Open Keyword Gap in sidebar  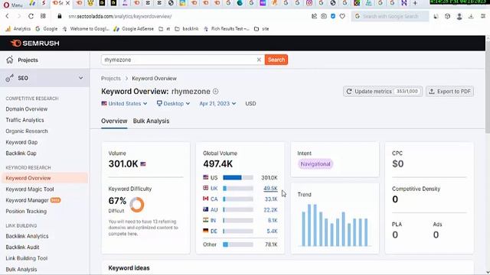coord(21,142)
